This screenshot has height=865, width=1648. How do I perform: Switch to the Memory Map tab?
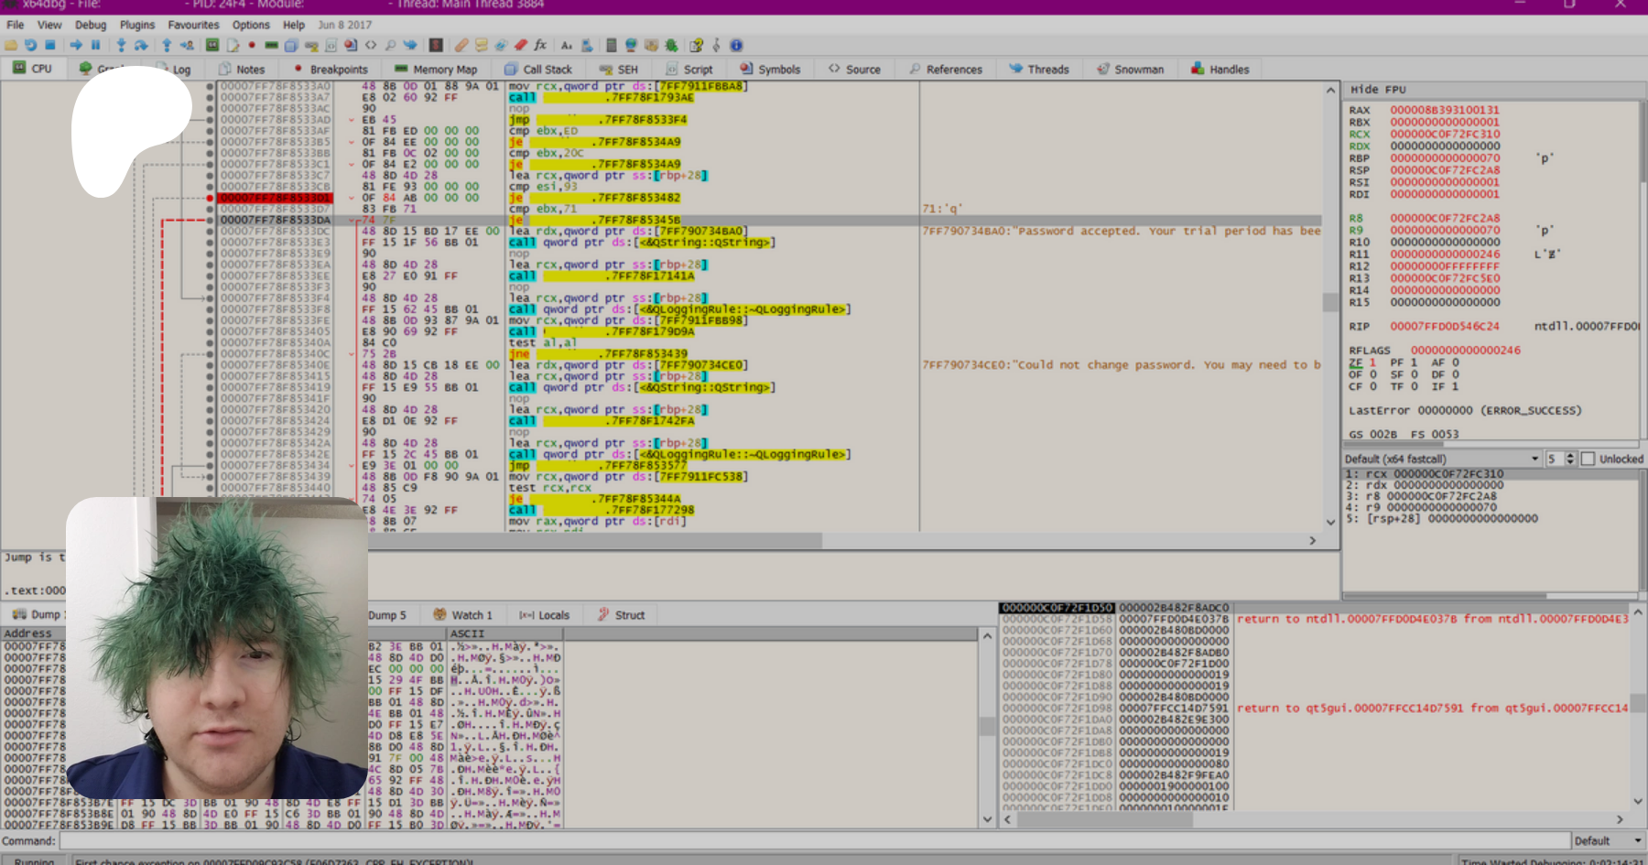coord(436,70)
